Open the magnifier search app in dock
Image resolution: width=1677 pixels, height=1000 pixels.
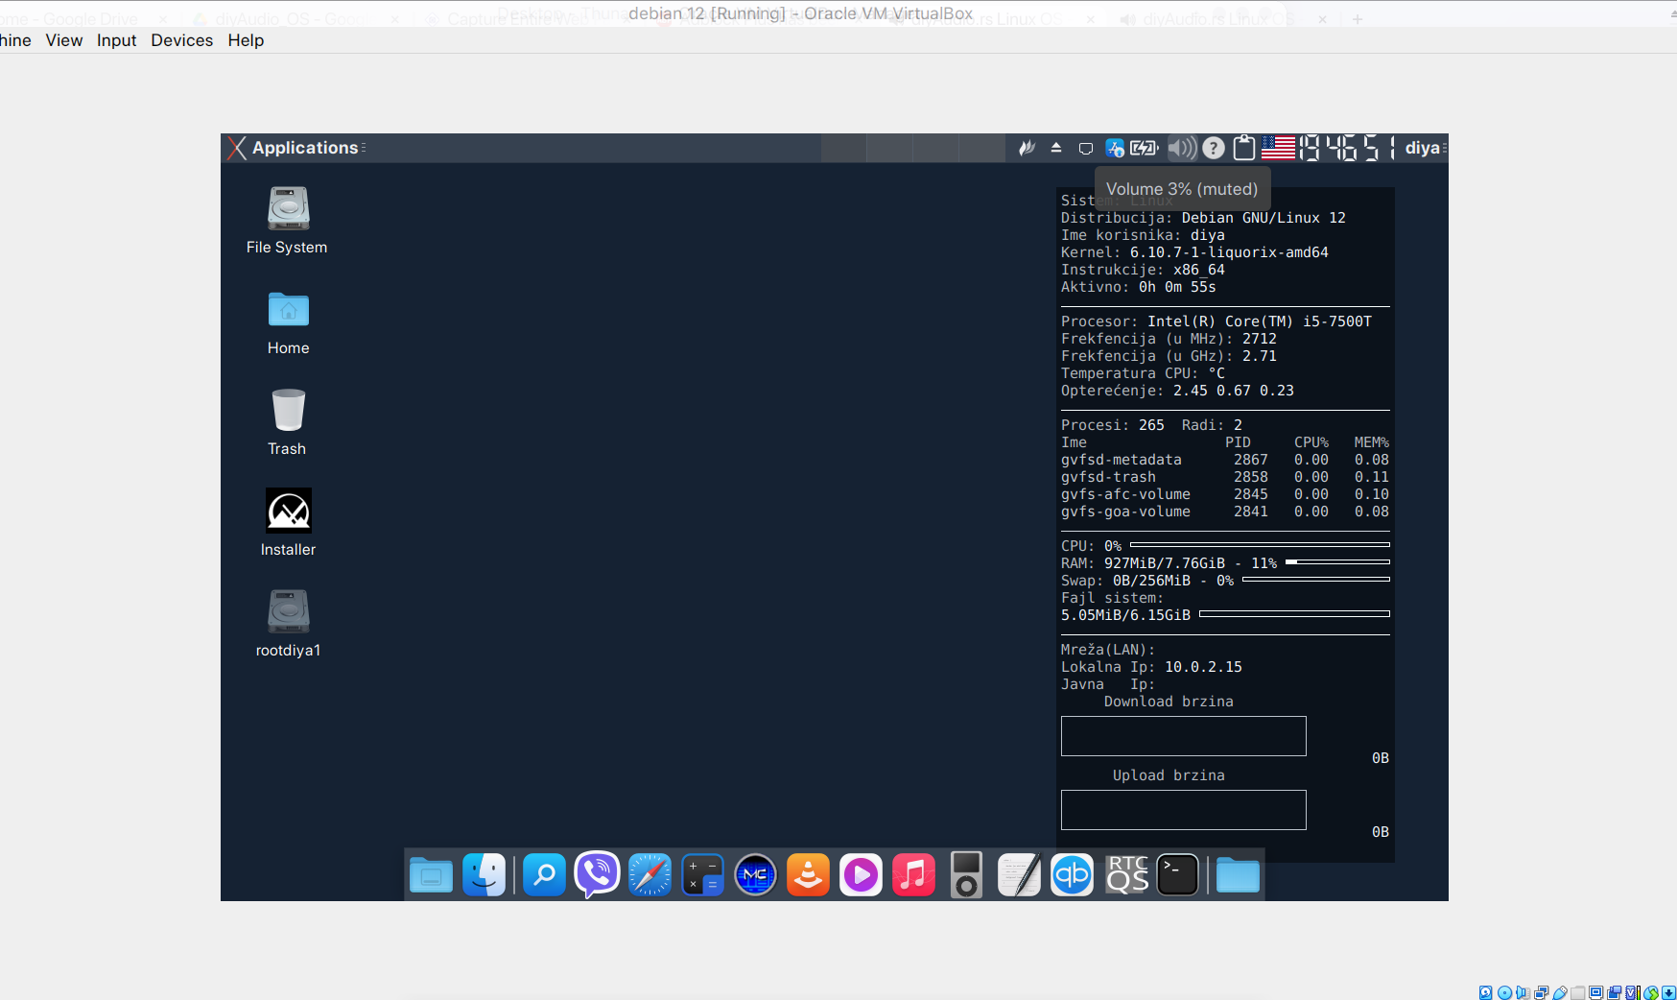click(544, 875)
